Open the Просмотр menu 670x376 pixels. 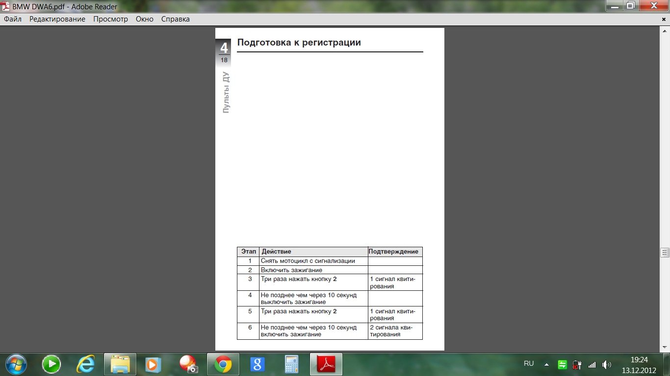tap(110, 19)
